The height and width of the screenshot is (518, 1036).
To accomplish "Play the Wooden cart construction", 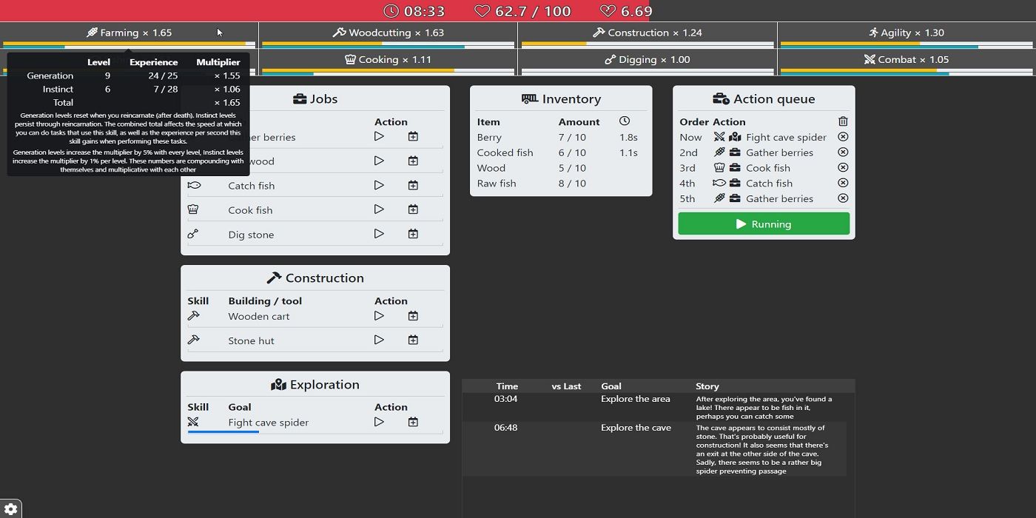I will pos(379,316).
